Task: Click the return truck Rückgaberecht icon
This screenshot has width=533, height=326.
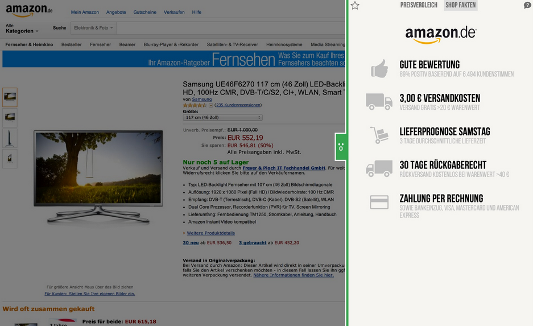Action: 379,168
